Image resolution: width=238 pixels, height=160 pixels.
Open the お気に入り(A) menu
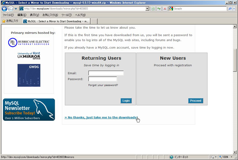point(50,15)
